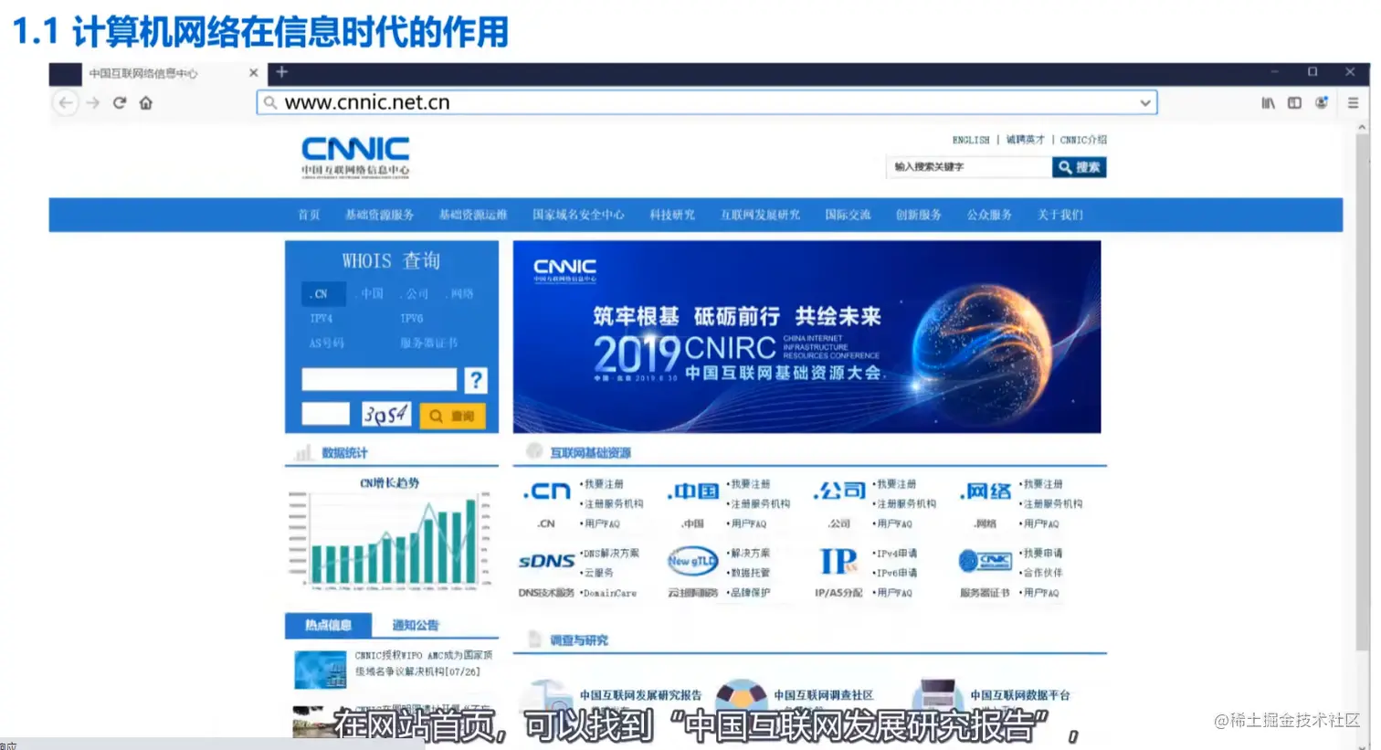The image size is (1381, 750).
Task: Open 我要注册 link beside .CN logo
Action: [603, 484]
